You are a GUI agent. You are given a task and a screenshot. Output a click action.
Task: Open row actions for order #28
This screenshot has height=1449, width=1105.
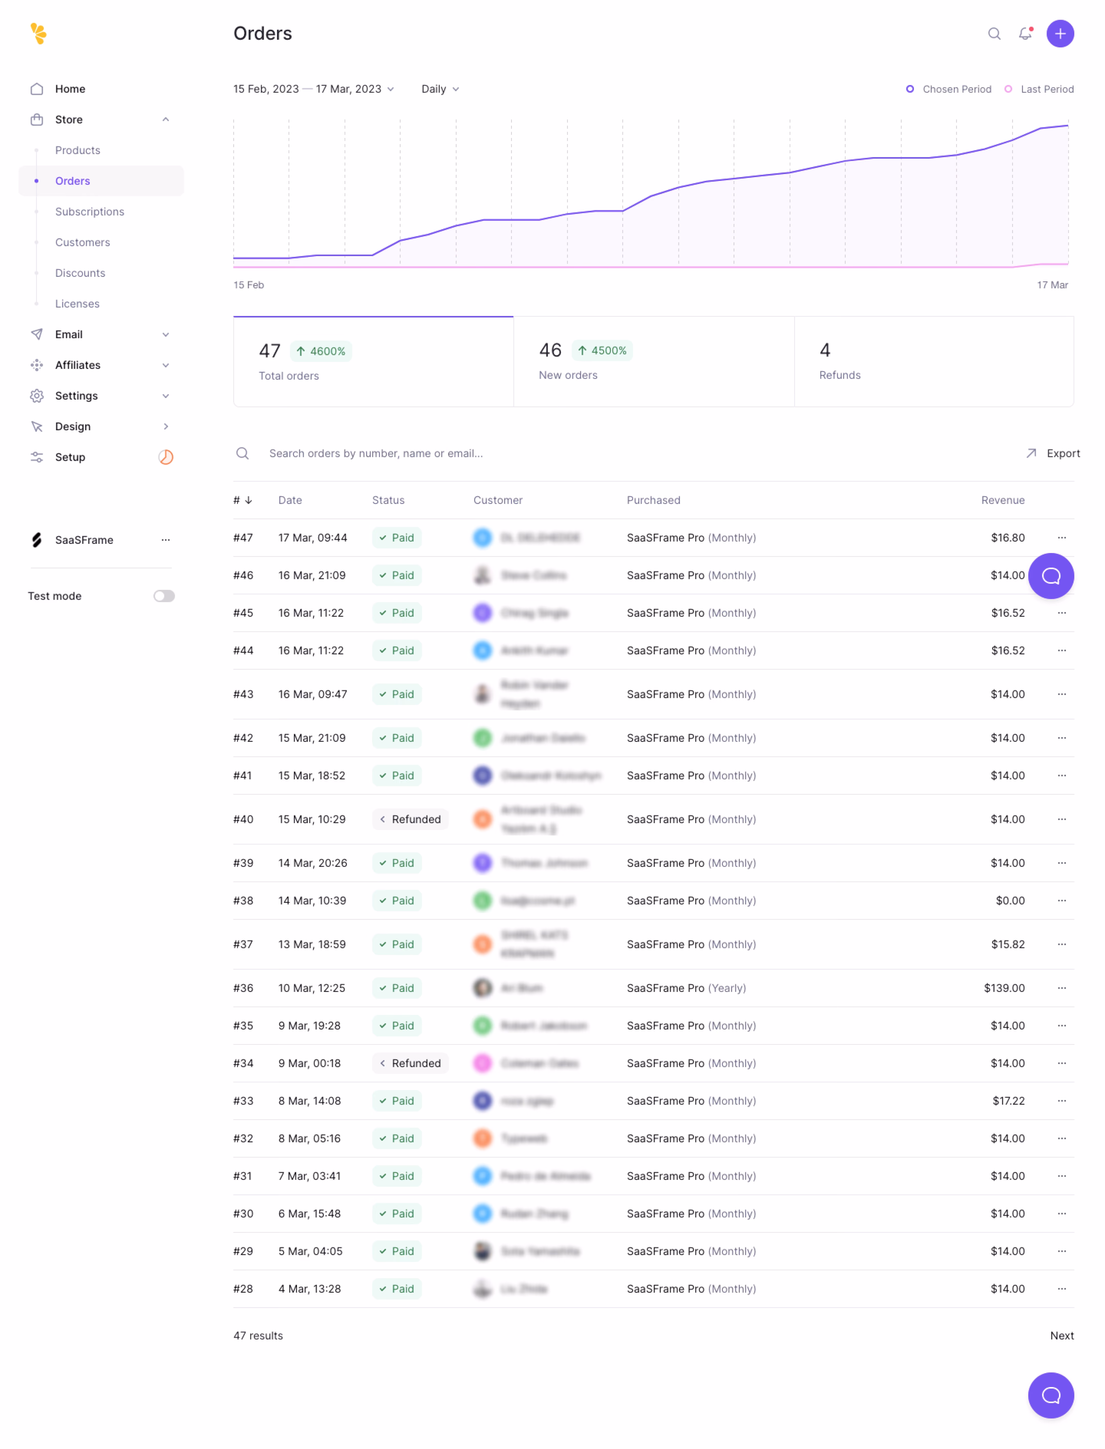click(x=1062, y=1289)
